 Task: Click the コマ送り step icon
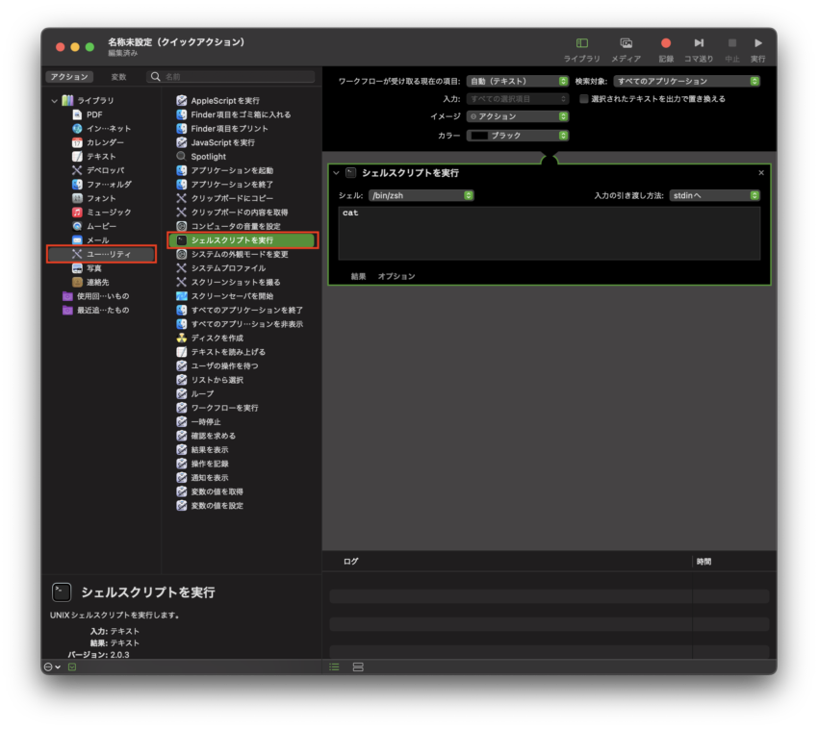point(699,44)
